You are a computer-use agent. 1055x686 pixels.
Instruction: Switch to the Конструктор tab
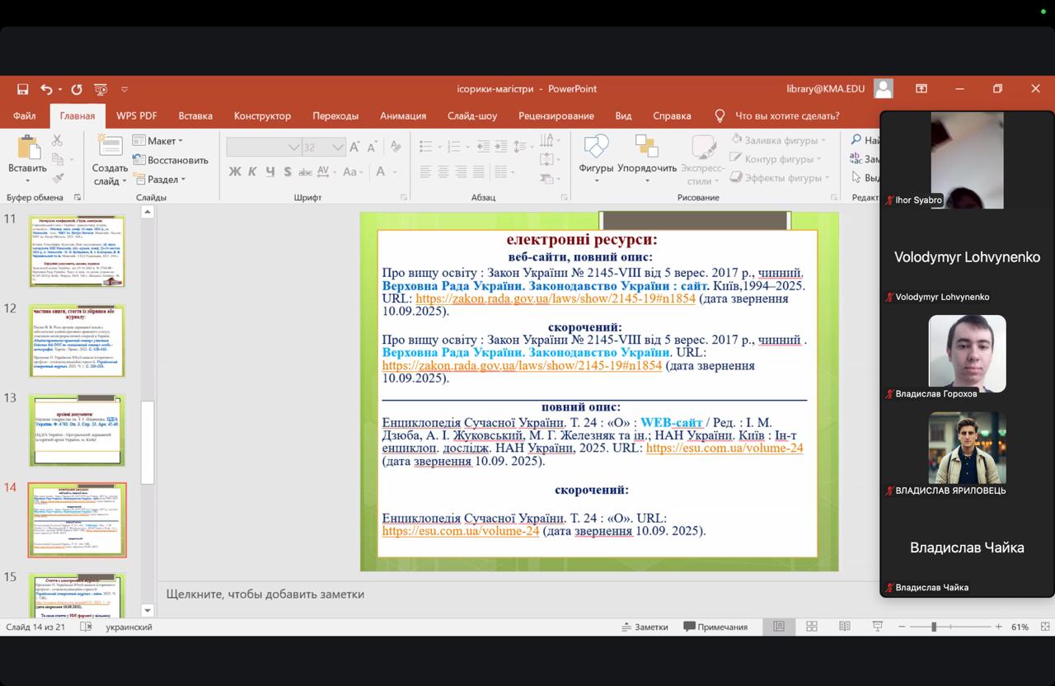(x=262, y=116)
